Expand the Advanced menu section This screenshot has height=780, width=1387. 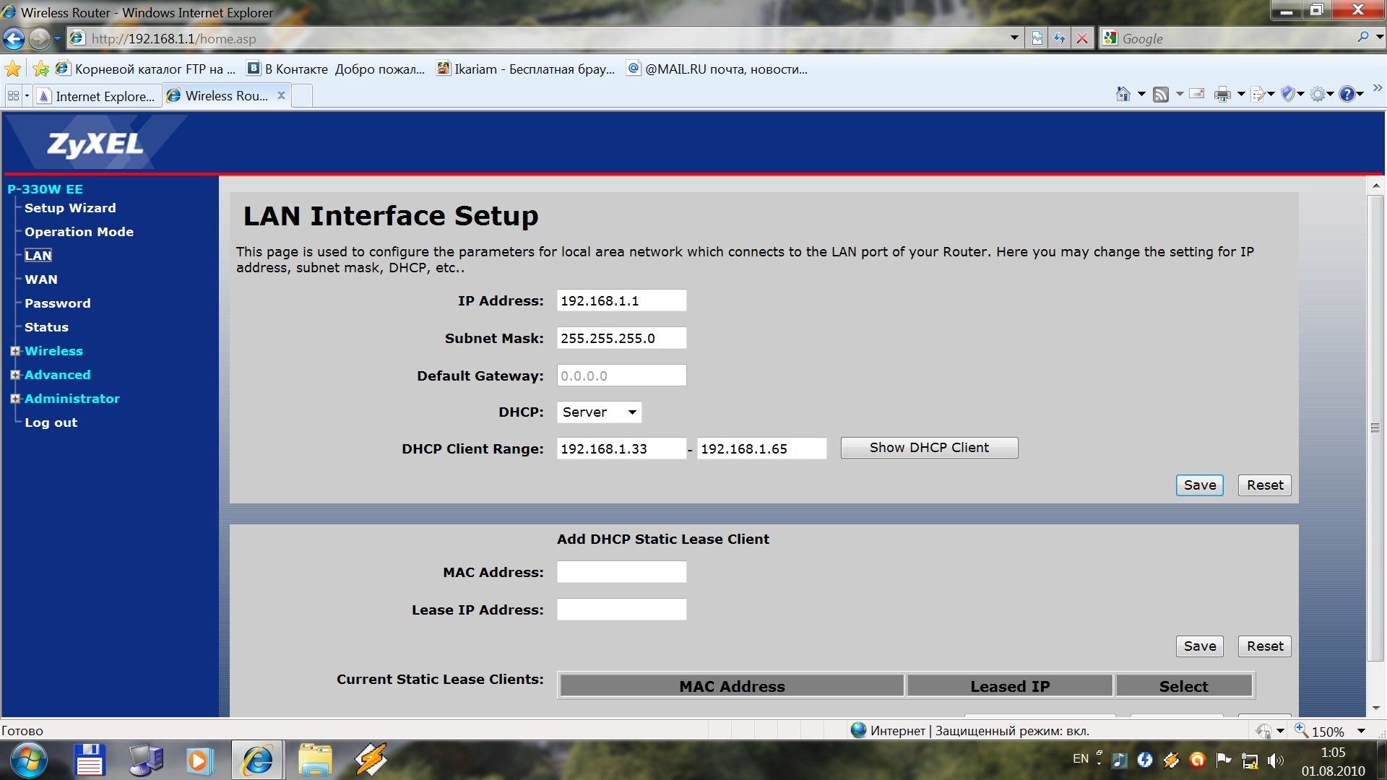(x=15, y=375)
